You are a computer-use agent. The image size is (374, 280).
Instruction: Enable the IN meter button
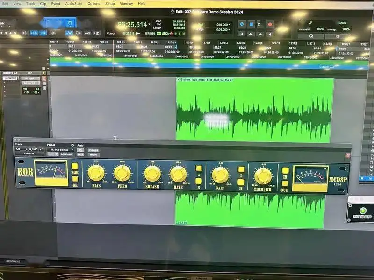285,170
